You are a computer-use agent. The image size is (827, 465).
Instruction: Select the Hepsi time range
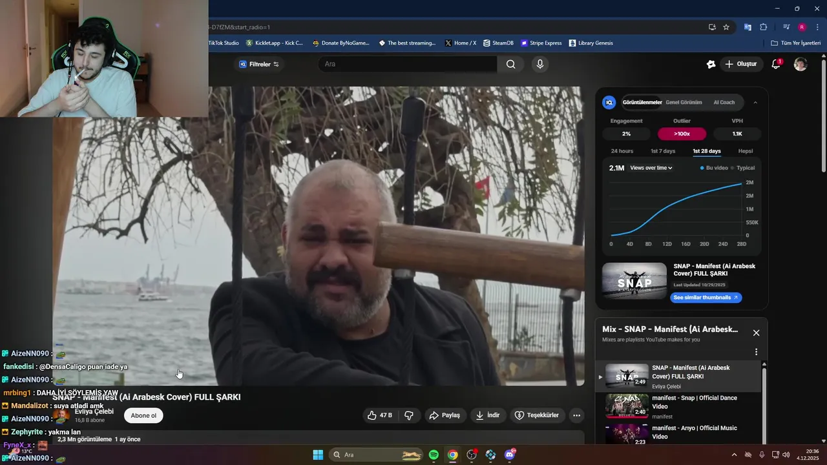[746, 151]
